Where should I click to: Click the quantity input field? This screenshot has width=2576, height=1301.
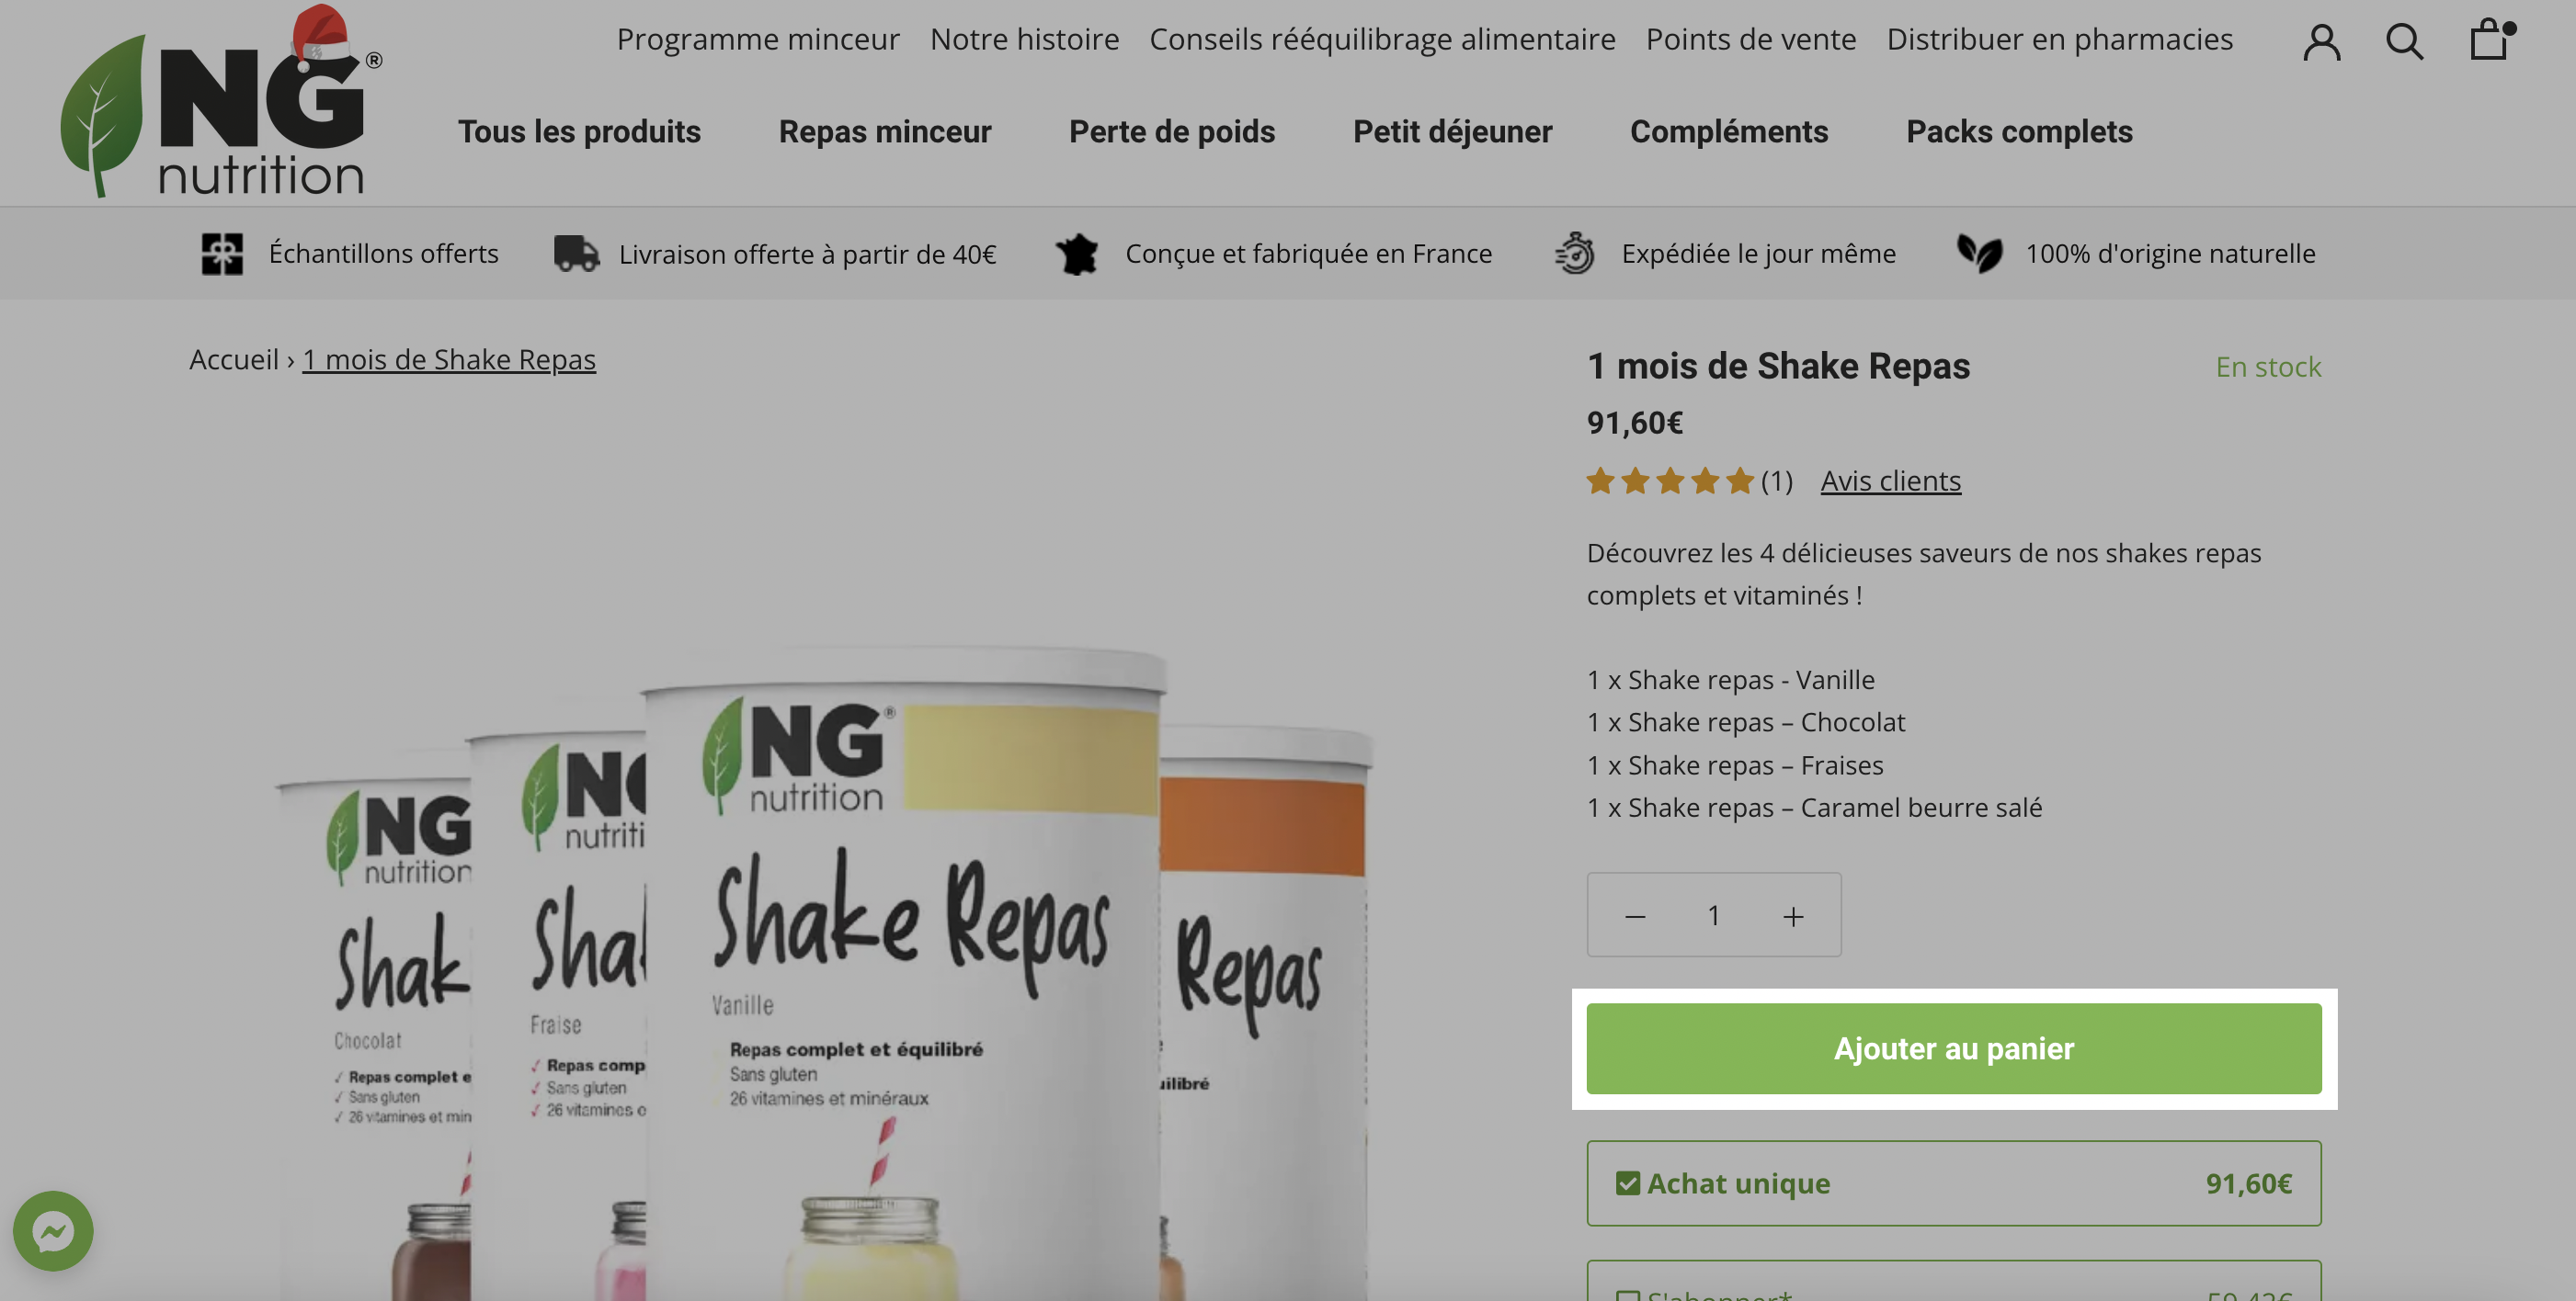tap(1713, 915)
